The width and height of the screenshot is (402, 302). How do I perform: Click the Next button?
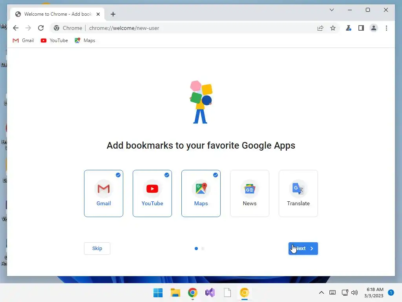click(303, 249)
